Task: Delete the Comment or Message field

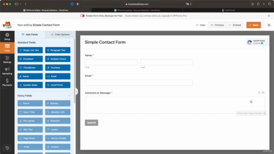Action: [263, 93]
